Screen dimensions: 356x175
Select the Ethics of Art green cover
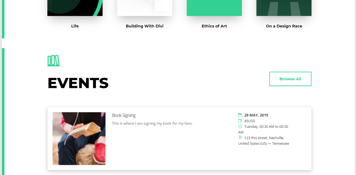pos(214,8)
